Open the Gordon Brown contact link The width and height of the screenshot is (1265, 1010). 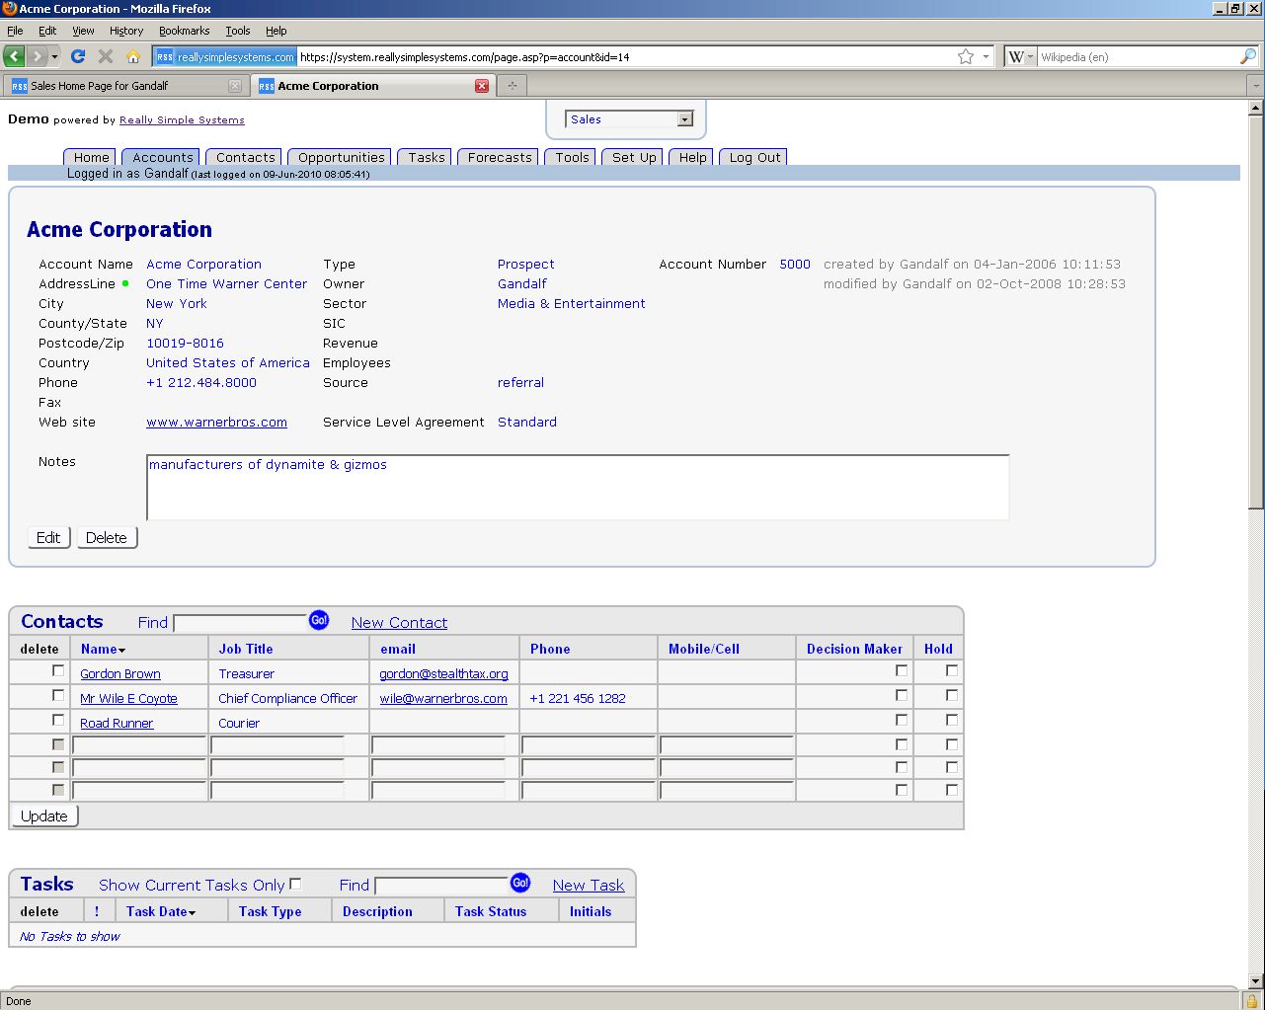[120, 673]
